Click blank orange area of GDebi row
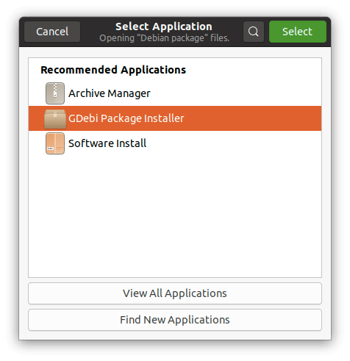This screenshot has width=350, height=361. point(252,118)
